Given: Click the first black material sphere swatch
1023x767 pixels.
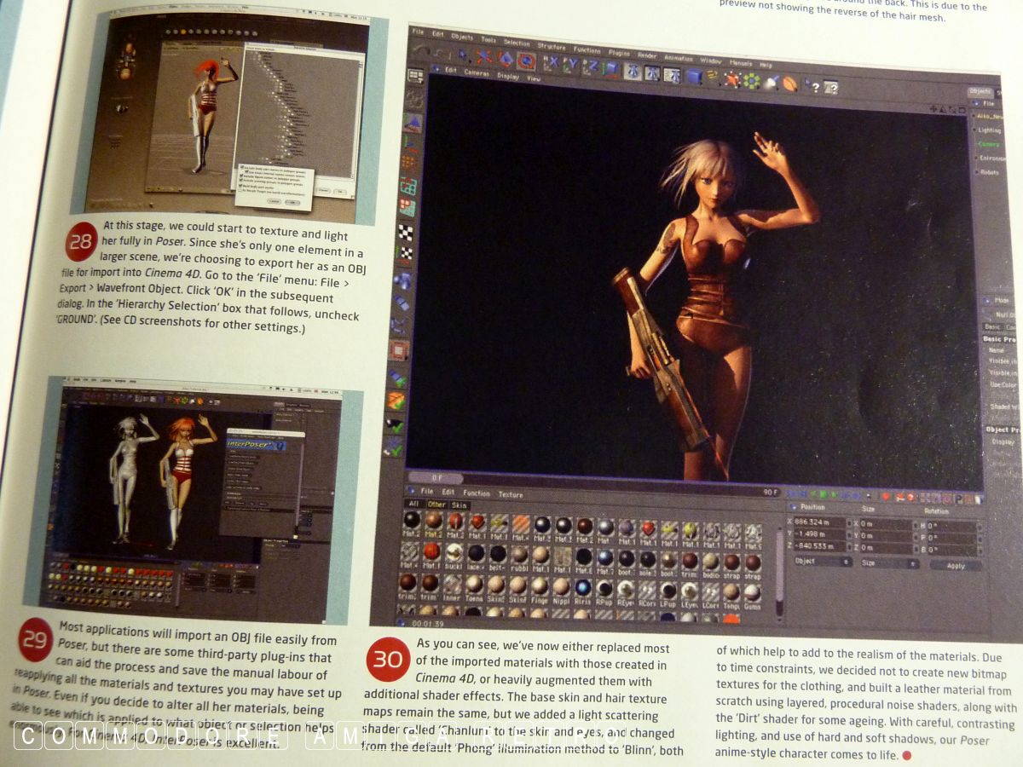Looking at the screenshot, I should (412, 520).
